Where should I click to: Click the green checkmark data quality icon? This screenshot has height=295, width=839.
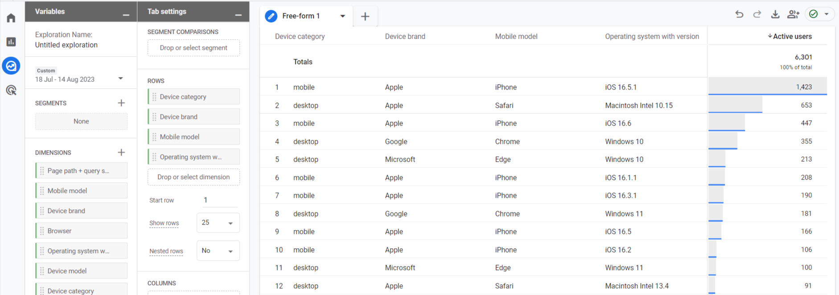814,14
